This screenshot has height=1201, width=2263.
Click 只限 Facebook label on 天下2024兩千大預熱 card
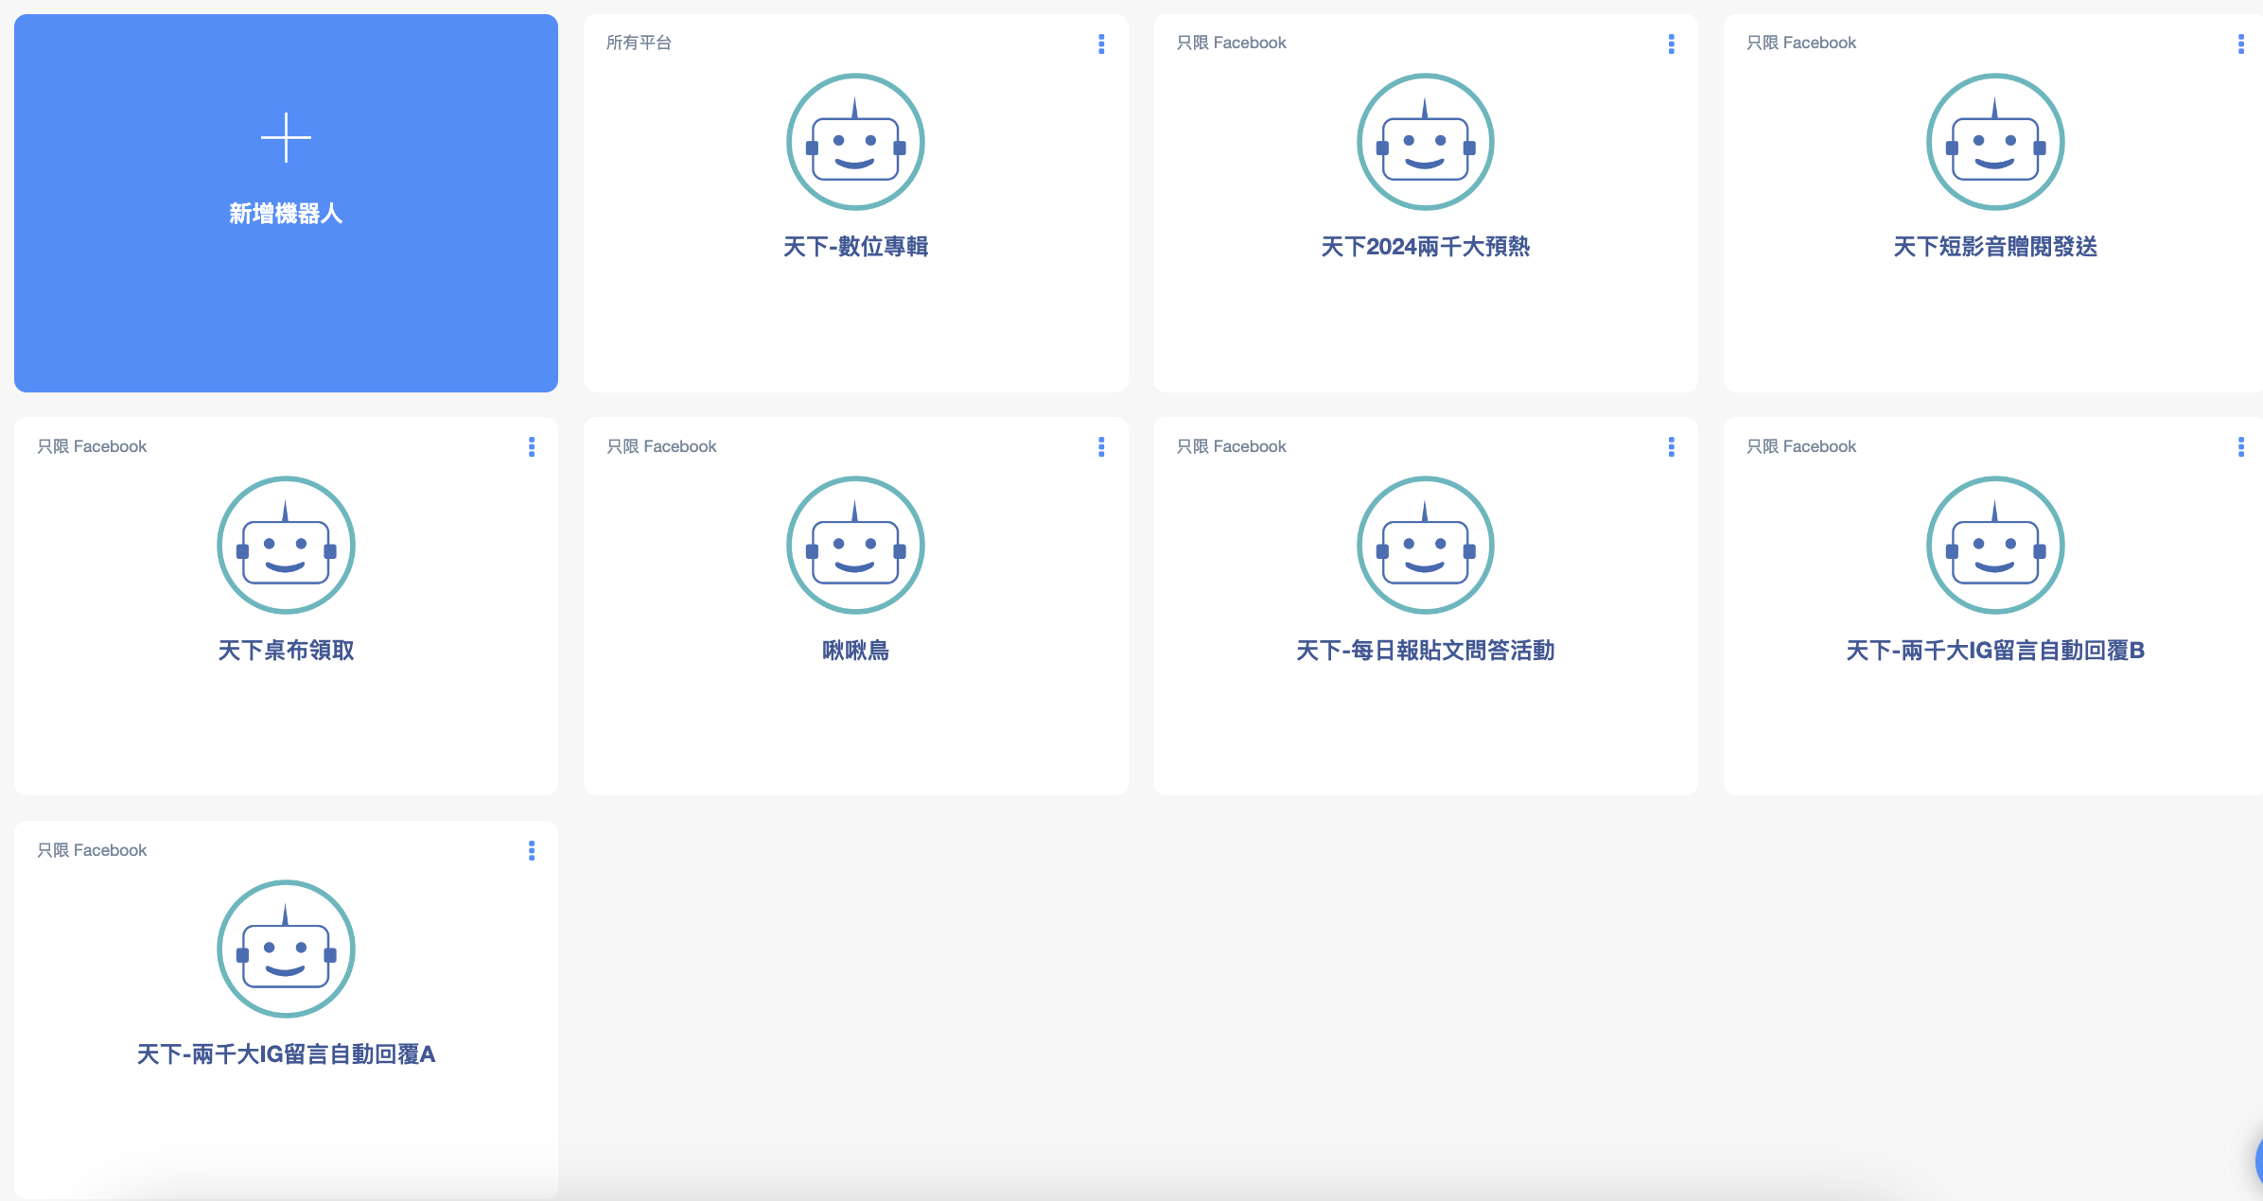1231,43
